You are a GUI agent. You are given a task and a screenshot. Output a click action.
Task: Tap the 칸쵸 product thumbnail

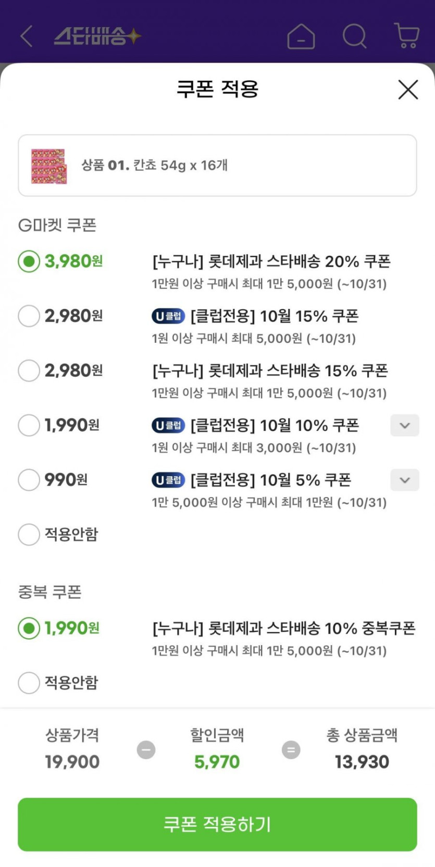coord(48,166)
